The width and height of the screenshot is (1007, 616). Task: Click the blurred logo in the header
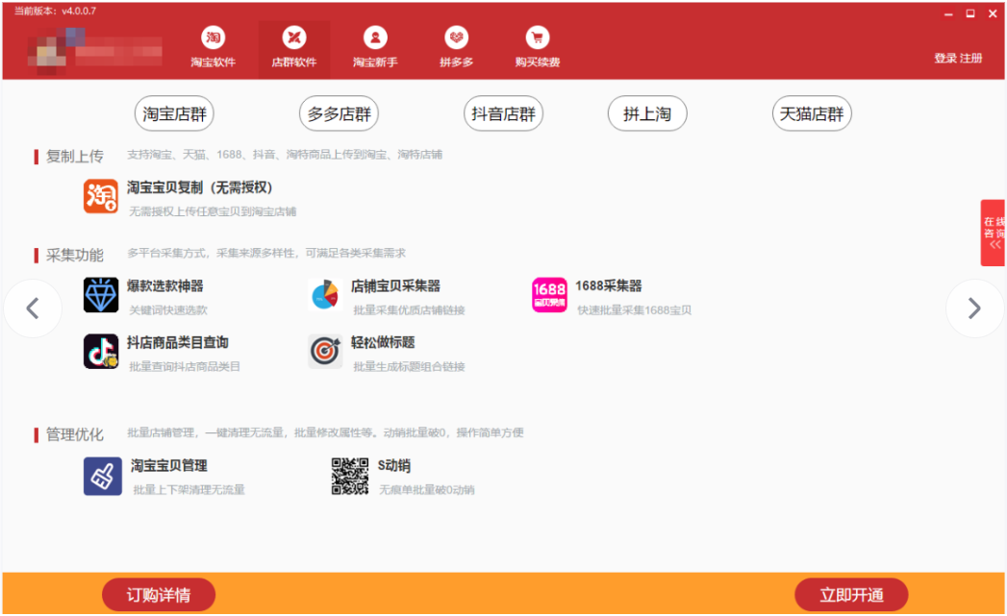pos(93,49)
